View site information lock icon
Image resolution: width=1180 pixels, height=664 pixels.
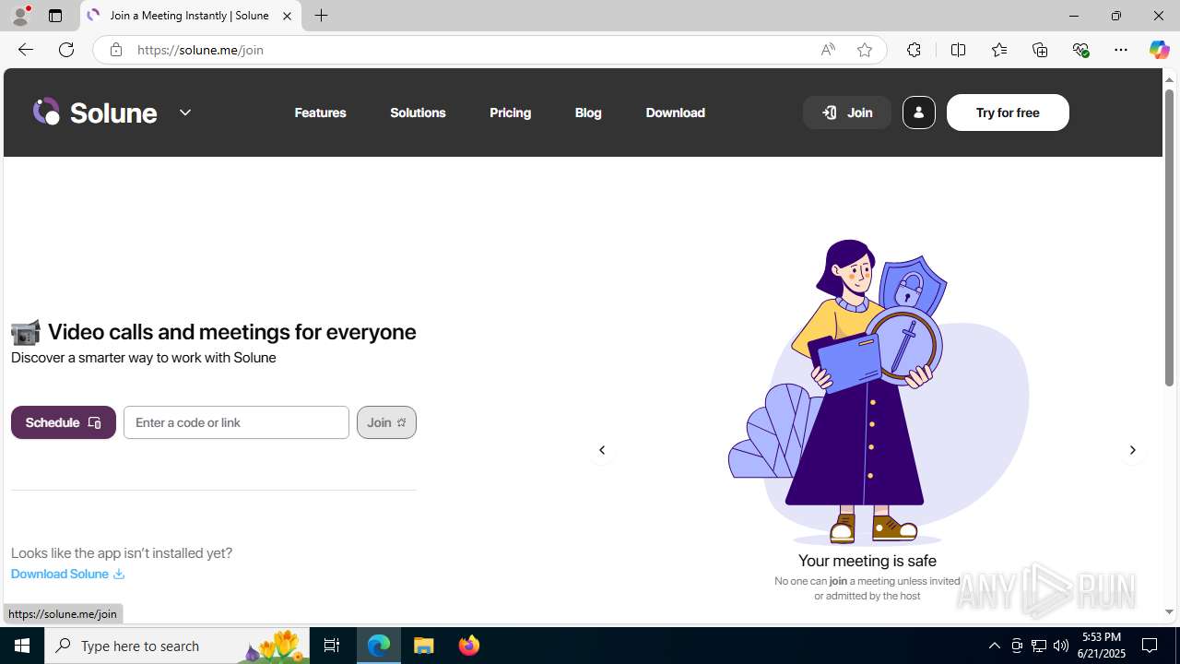click(x=115, y=50)
